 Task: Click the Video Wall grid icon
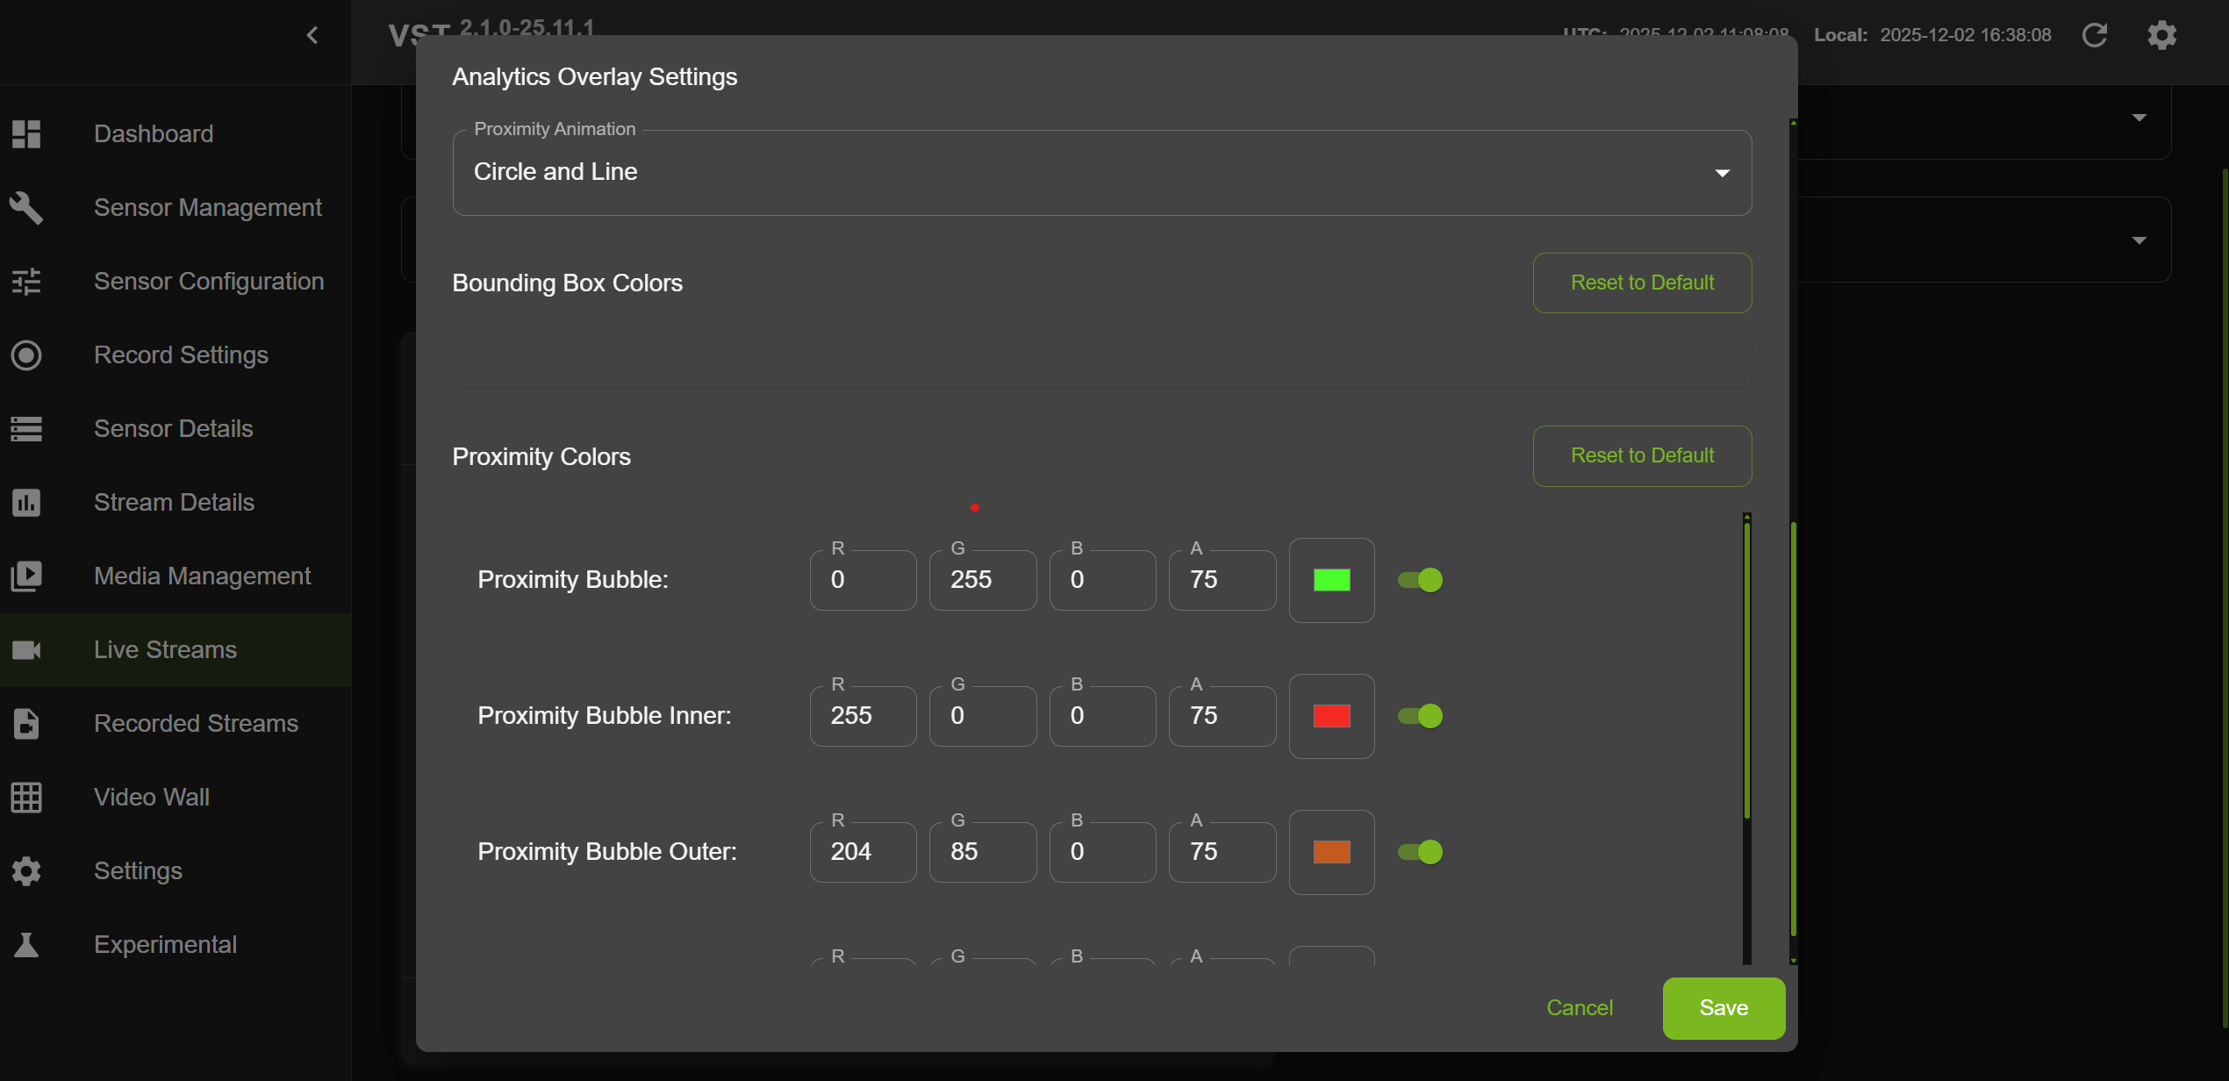click(26, 797)
